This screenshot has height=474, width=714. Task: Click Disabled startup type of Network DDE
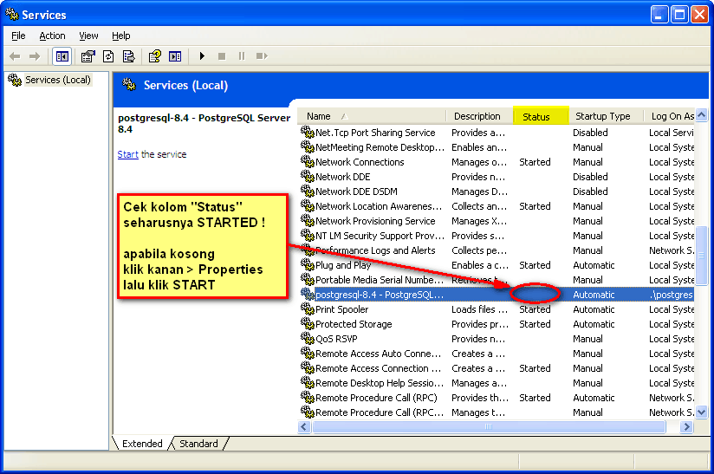pos(590,177)
